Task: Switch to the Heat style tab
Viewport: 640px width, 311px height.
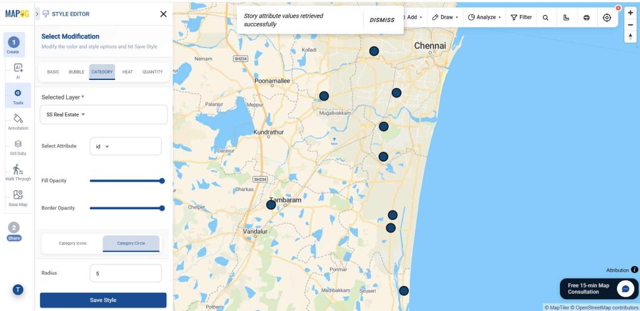Action: click(x=127, y=72)
